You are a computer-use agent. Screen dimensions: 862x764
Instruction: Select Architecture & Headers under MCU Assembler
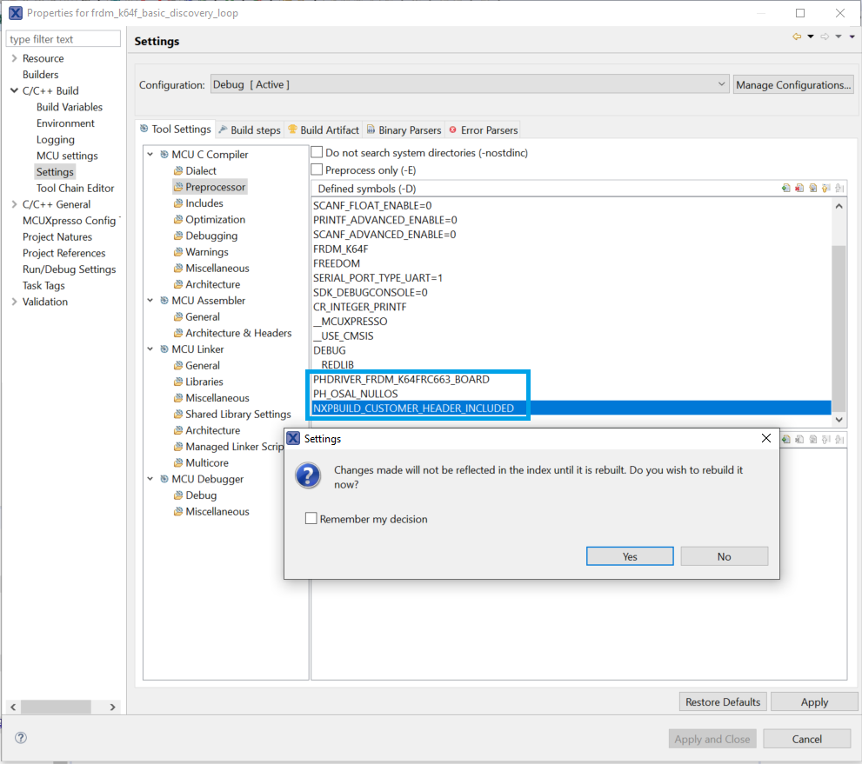coord(238,333)
